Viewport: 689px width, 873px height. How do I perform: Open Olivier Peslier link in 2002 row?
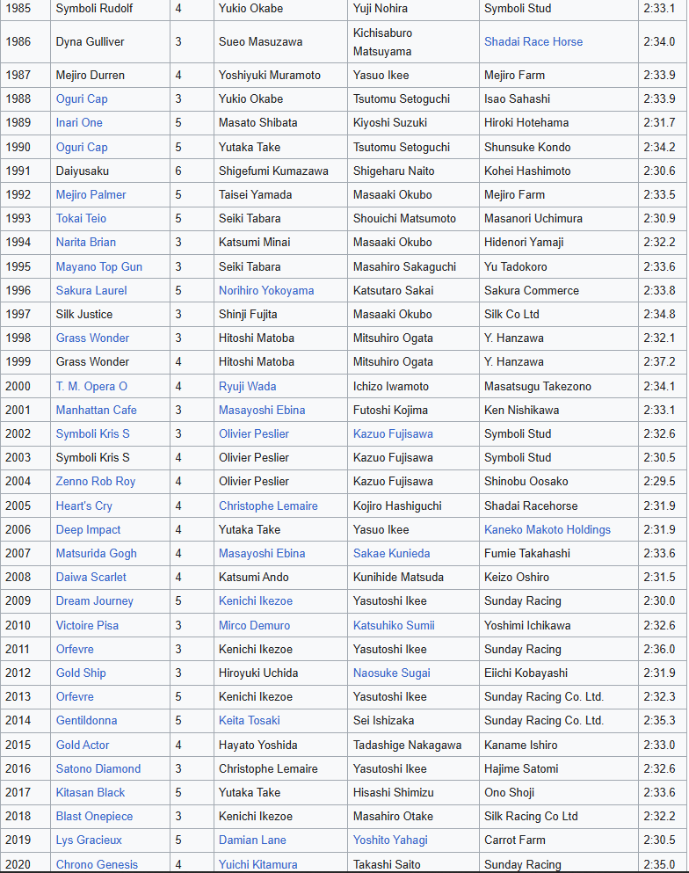[254, 433]
